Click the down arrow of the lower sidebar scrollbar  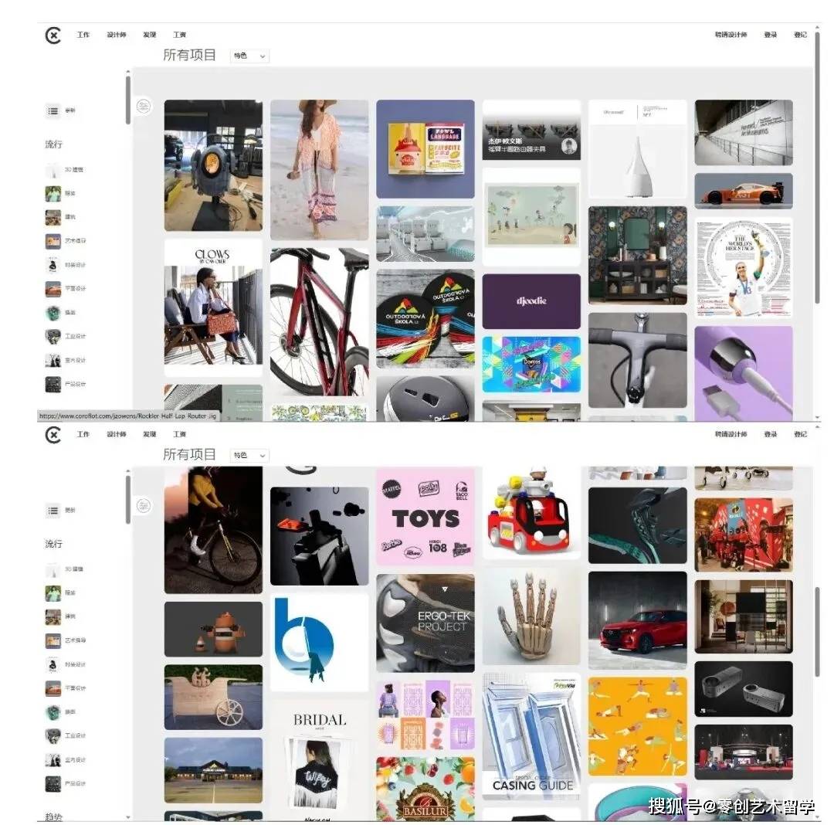pos(128,817)
